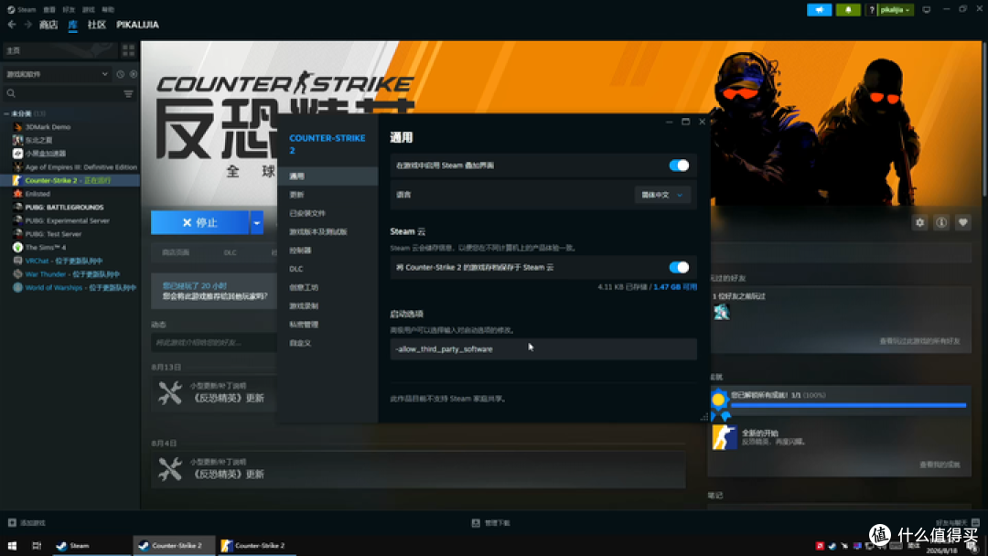
Task: Toggle Steam Cloud saves for Counter-Strike 2
Action: pyautogui.click(x=679, y=268)
